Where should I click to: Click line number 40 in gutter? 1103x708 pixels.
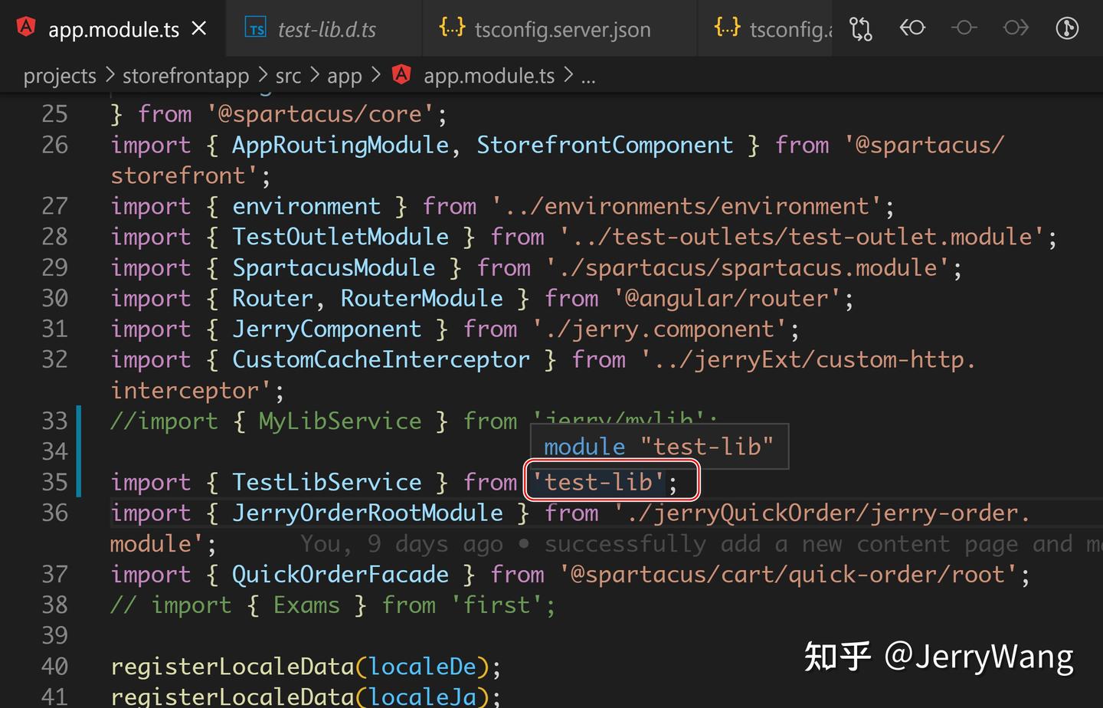coord(54,666)
